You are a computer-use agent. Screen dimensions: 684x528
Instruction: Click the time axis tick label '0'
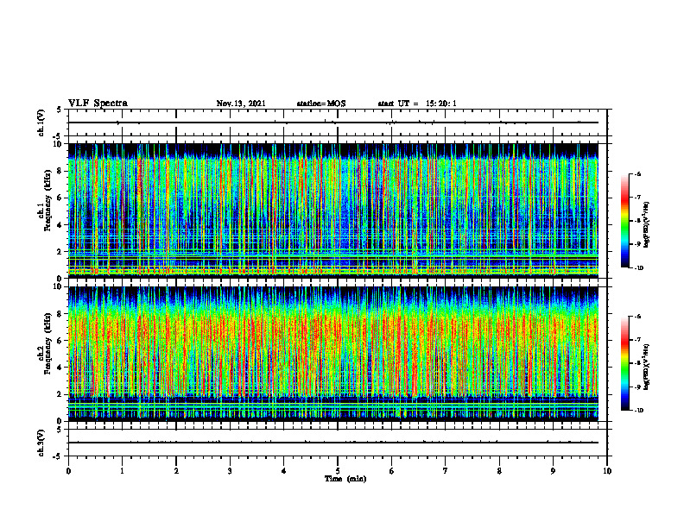(x=68, y=471)
